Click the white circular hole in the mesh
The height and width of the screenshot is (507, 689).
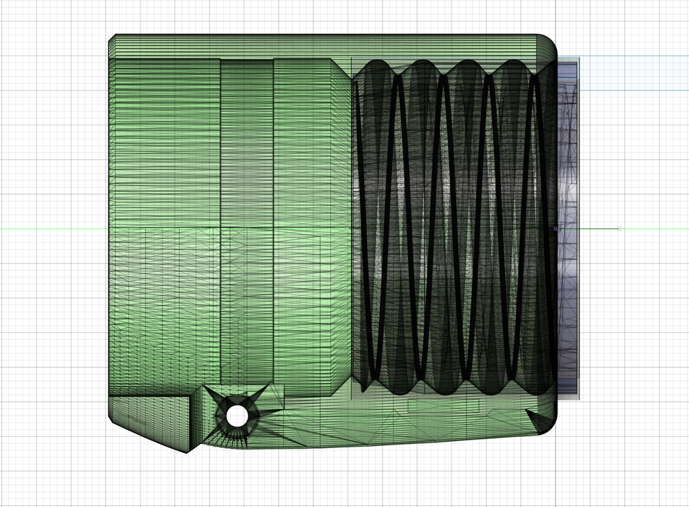pyautogui.click(x=237, y=416)
